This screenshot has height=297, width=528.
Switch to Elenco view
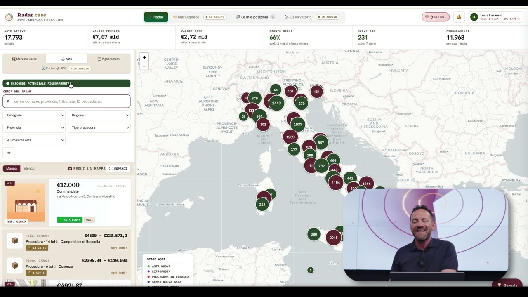click(x=29, y=168)
